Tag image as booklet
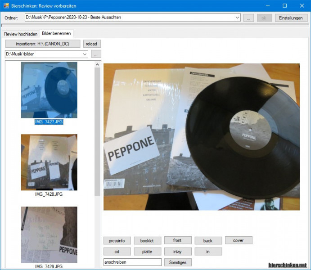 147,240
